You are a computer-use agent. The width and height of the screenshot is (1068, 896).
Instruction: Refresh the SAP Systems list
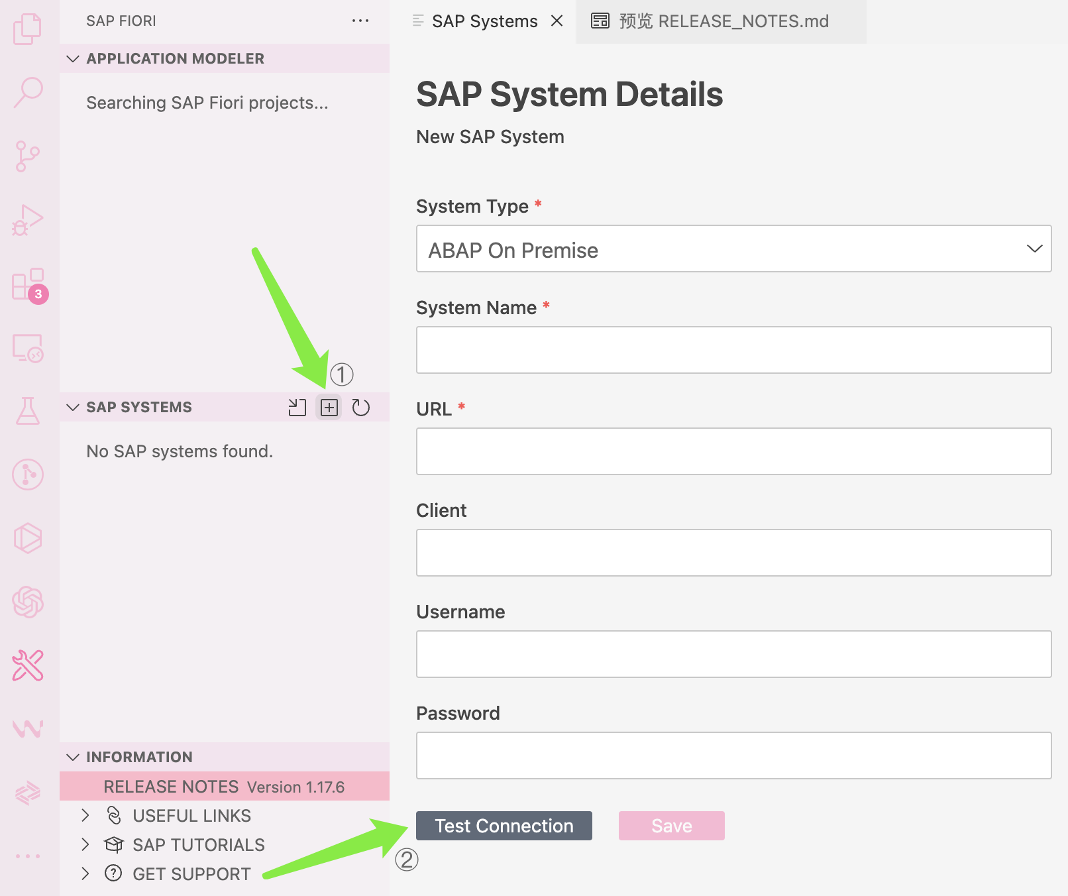(x=361, y=408)
